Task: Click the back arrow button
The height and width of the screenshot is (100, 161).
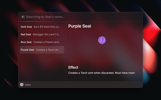Action: [x=23, y=17]
